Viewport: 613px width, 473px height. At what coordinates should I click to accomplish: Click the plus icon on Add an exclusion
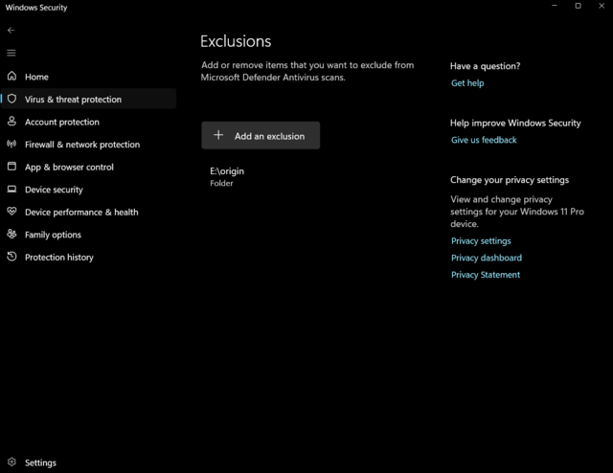218,135
